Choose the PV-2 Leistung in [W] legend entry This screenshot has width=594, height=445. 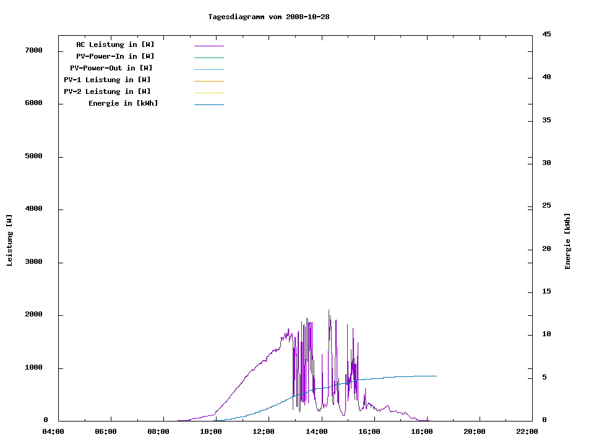pyautogui.click(x=107, y=91)
